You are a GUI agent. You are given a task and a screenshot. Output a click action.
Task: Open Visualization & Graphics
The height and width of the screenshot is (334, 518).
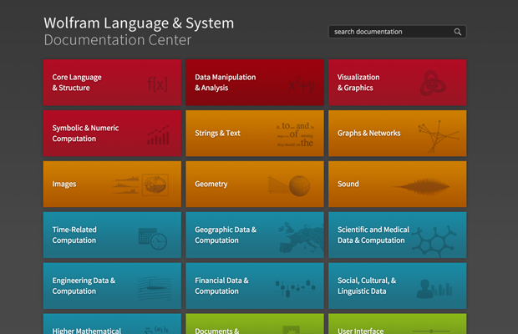click(398, 83)
